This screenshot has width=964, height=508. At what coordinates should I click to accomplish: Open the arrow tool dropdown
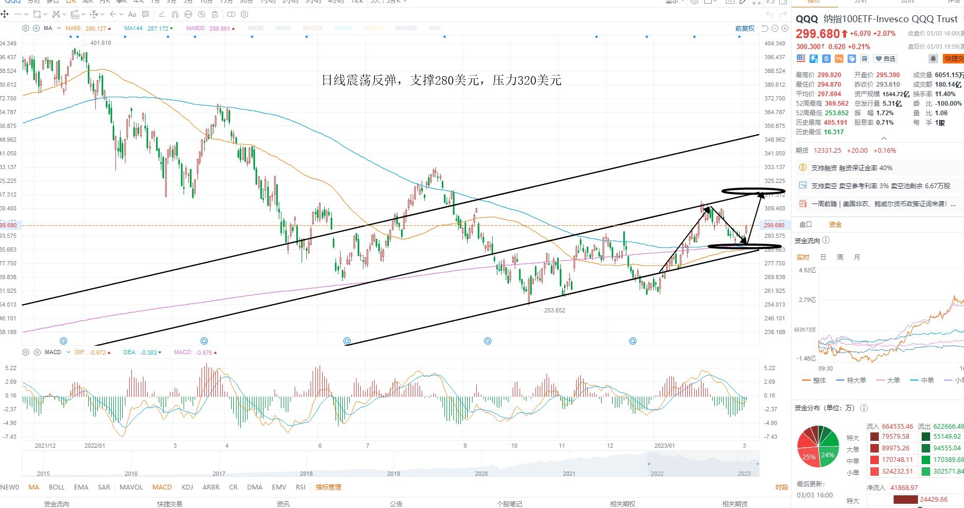pos(121,14)
